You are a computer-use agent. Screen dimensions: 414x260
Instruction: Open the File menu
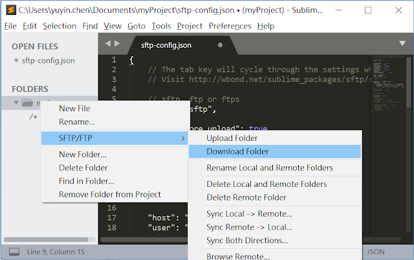(10, 26)
